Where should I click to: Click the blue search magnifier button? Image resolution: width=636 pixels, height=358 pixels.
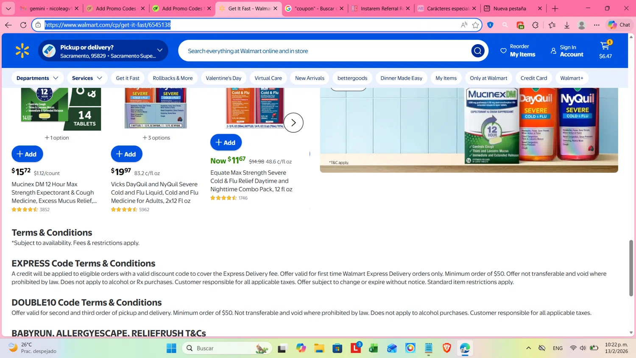[477, 51]
